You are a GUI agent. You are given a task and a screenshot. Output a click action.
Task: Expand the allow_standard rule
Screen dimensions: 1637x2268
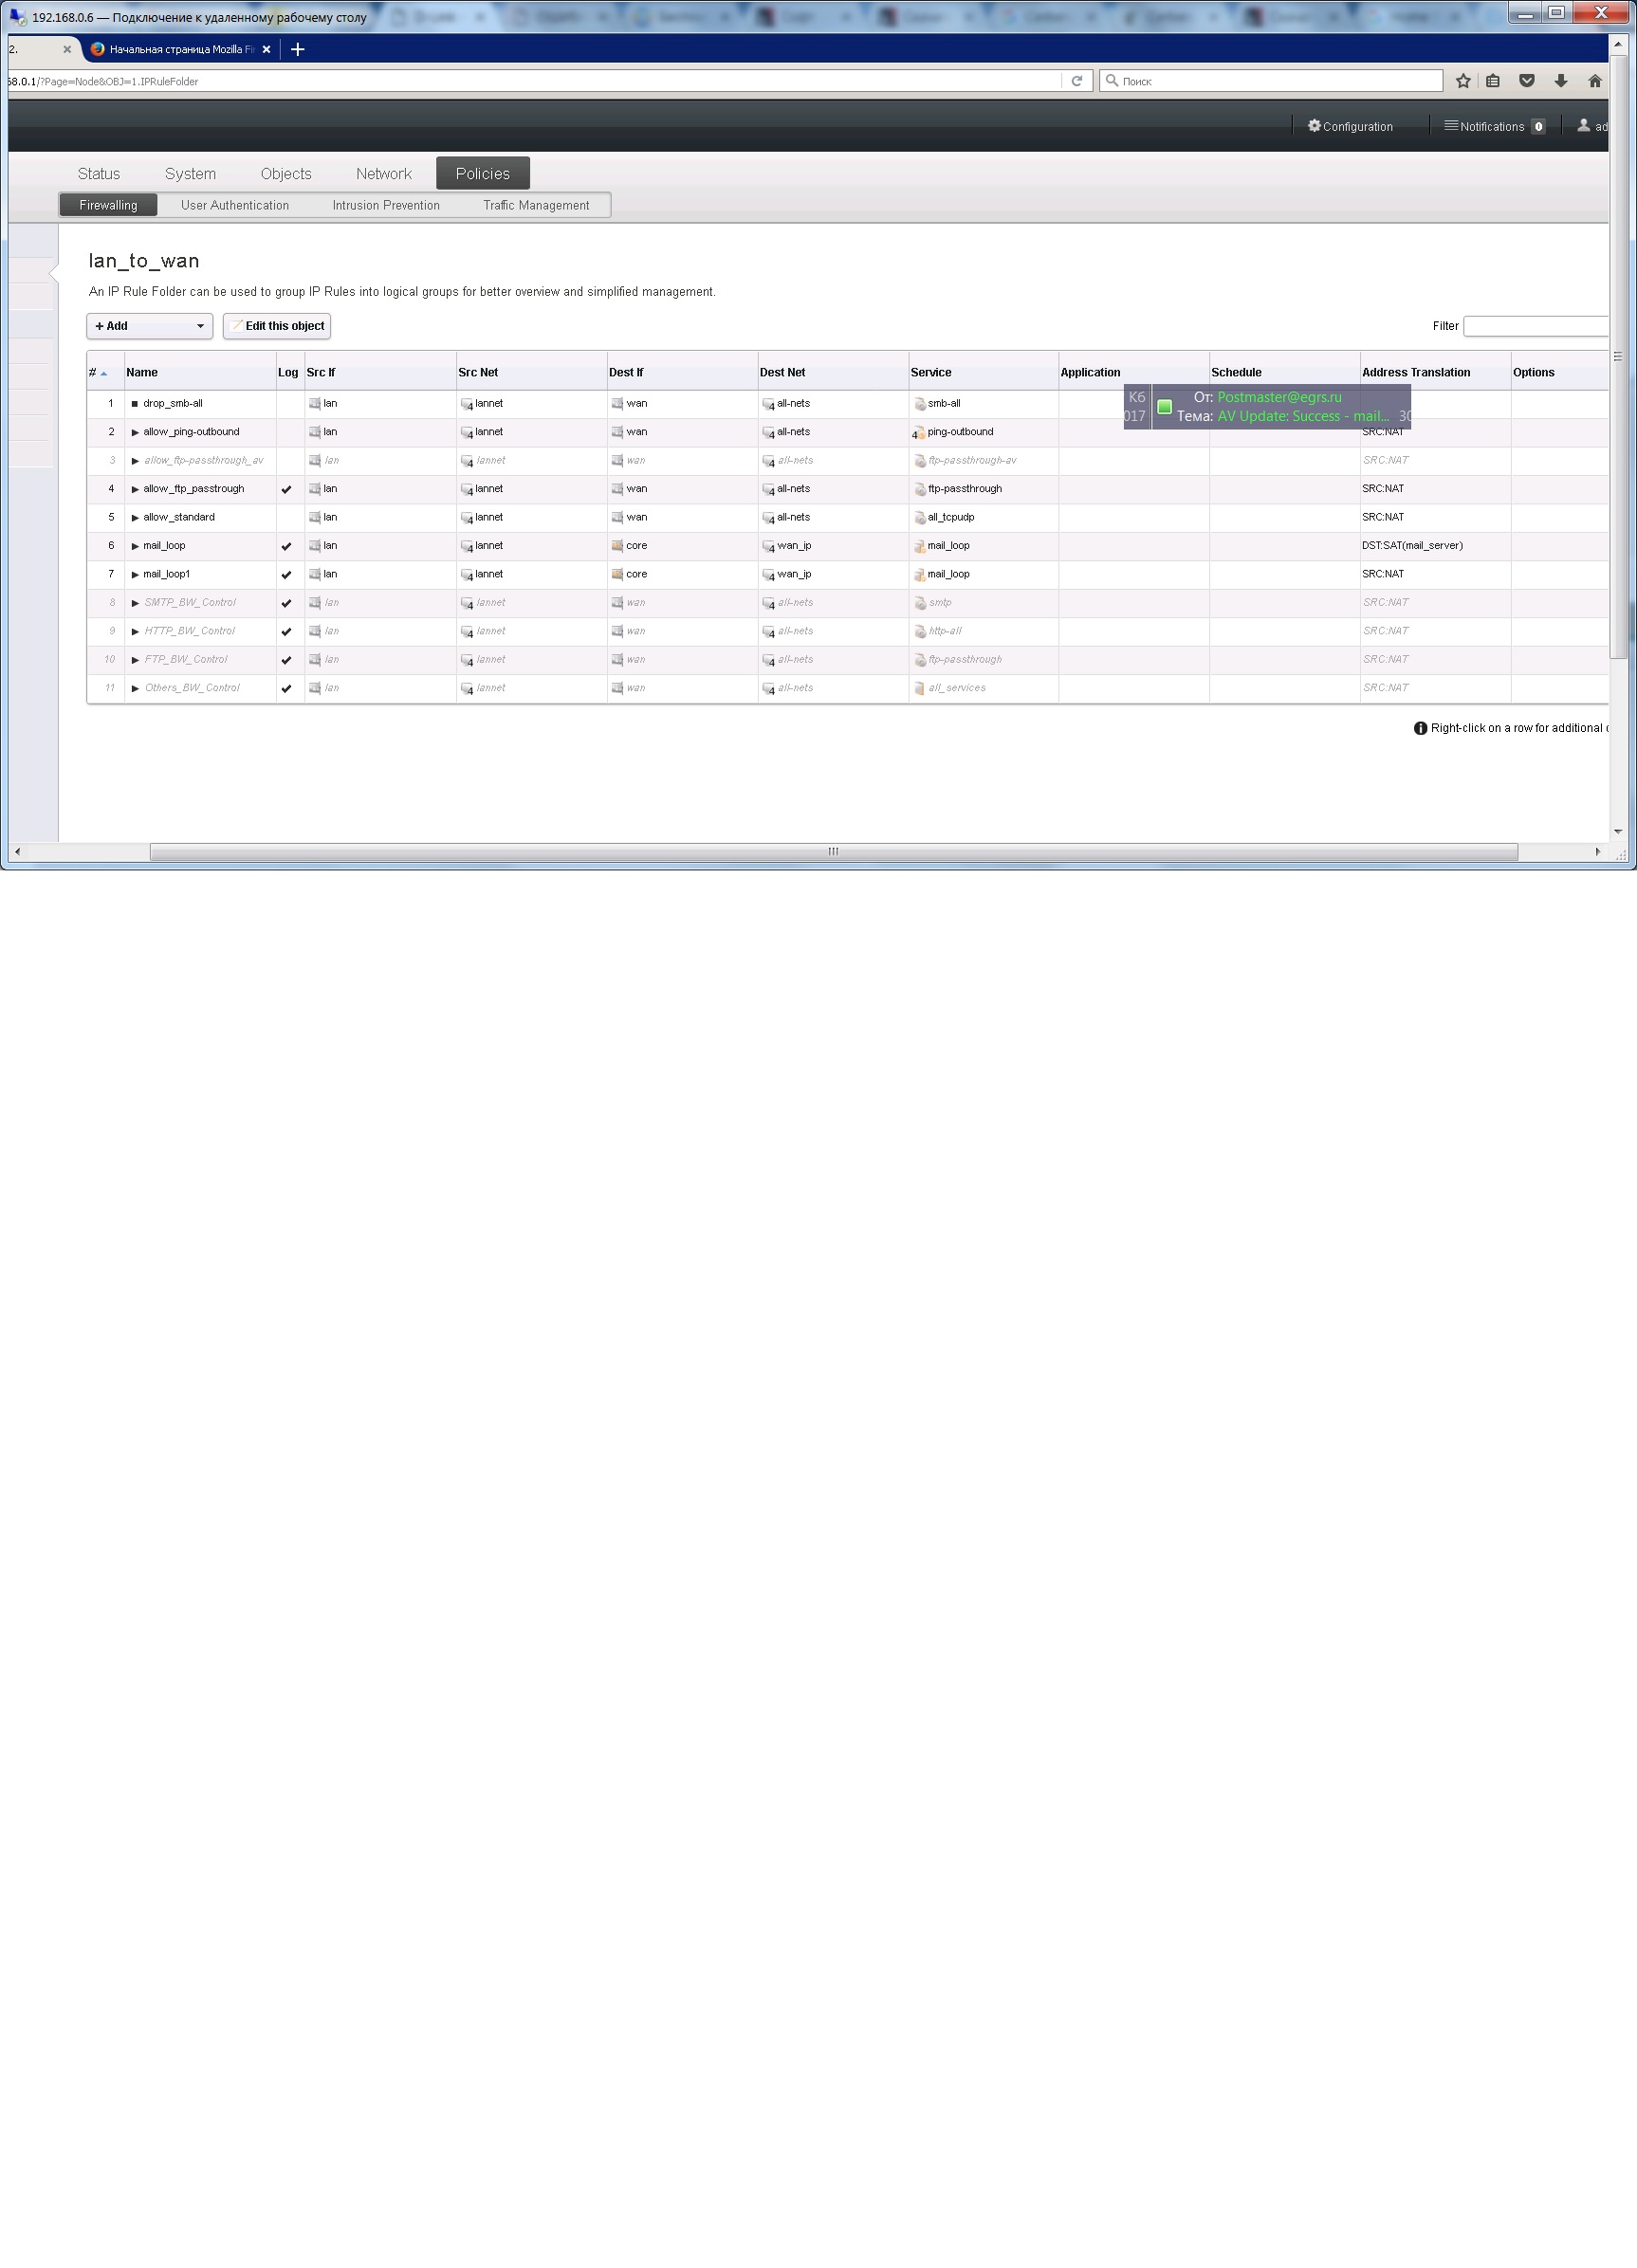point(135,518)
